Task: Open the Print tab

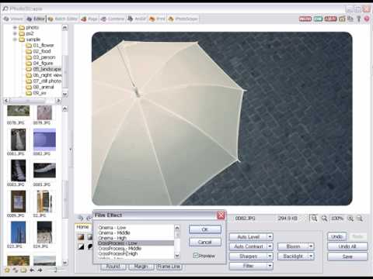Action: [x=157, y=19]
